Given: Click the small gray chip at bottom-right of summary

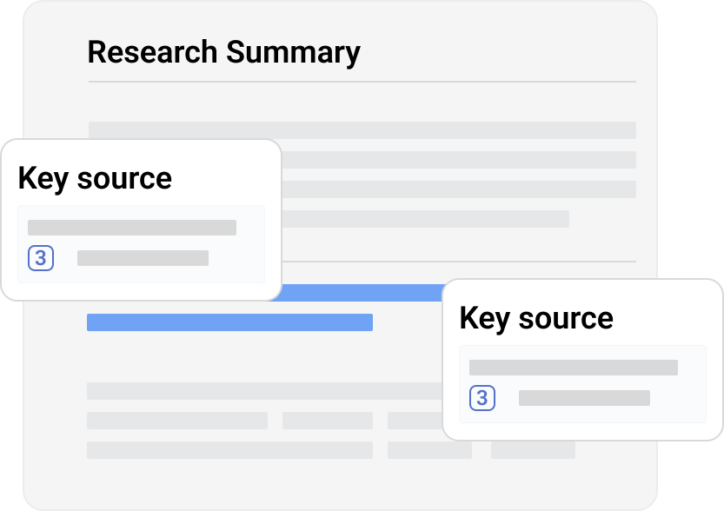Looking at the screenshot, I should point(533,450).
